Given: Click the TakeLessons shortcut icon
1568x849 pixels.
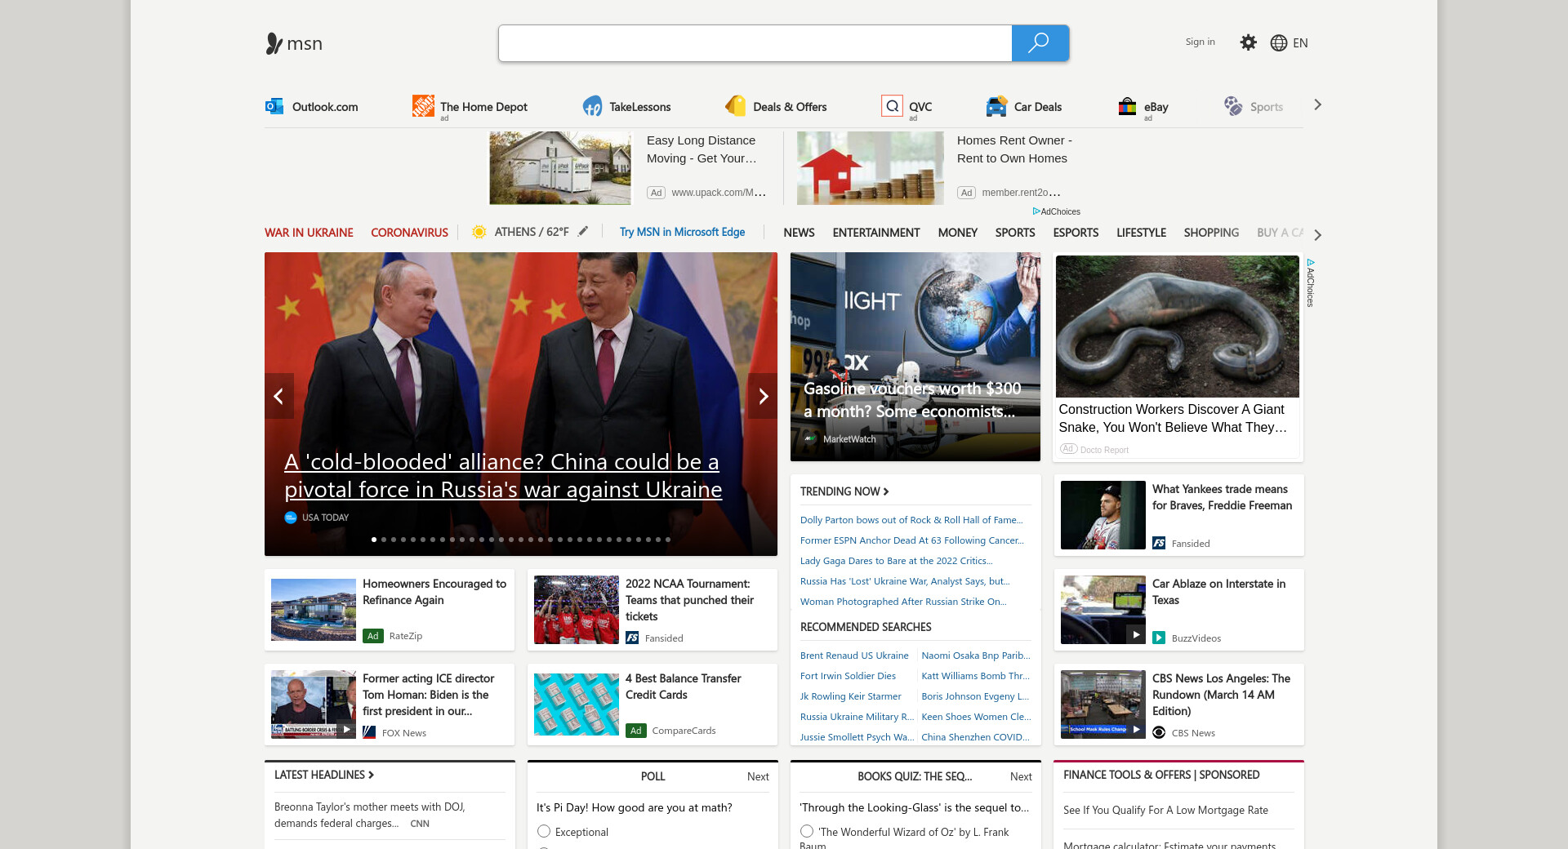Looking at the screenshot, I should (592, 106).
